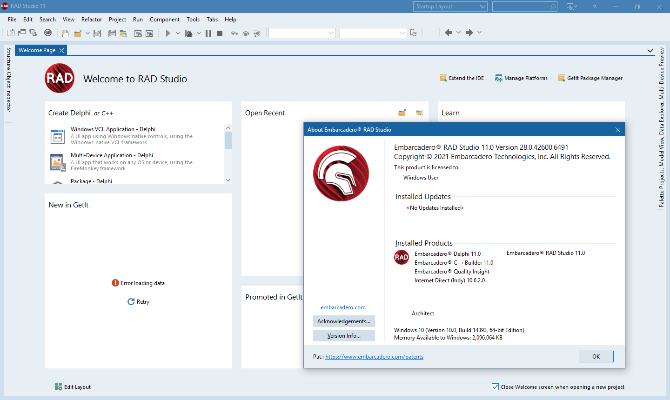This screenshot has width=670, height=400.
Task: Click the Open file folder icon
Action: (x=78, y=33)
